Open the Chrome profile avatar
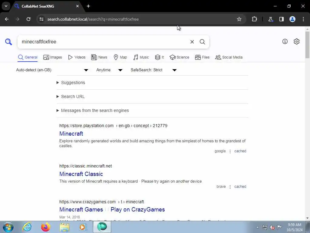The height and width of the screenshot is (233, 310). (x=292, y=19)
